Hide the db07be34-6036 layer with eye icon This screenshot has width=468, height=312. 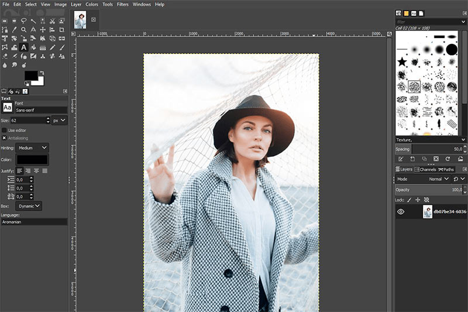pyautogui.click(x=401, y=212)
